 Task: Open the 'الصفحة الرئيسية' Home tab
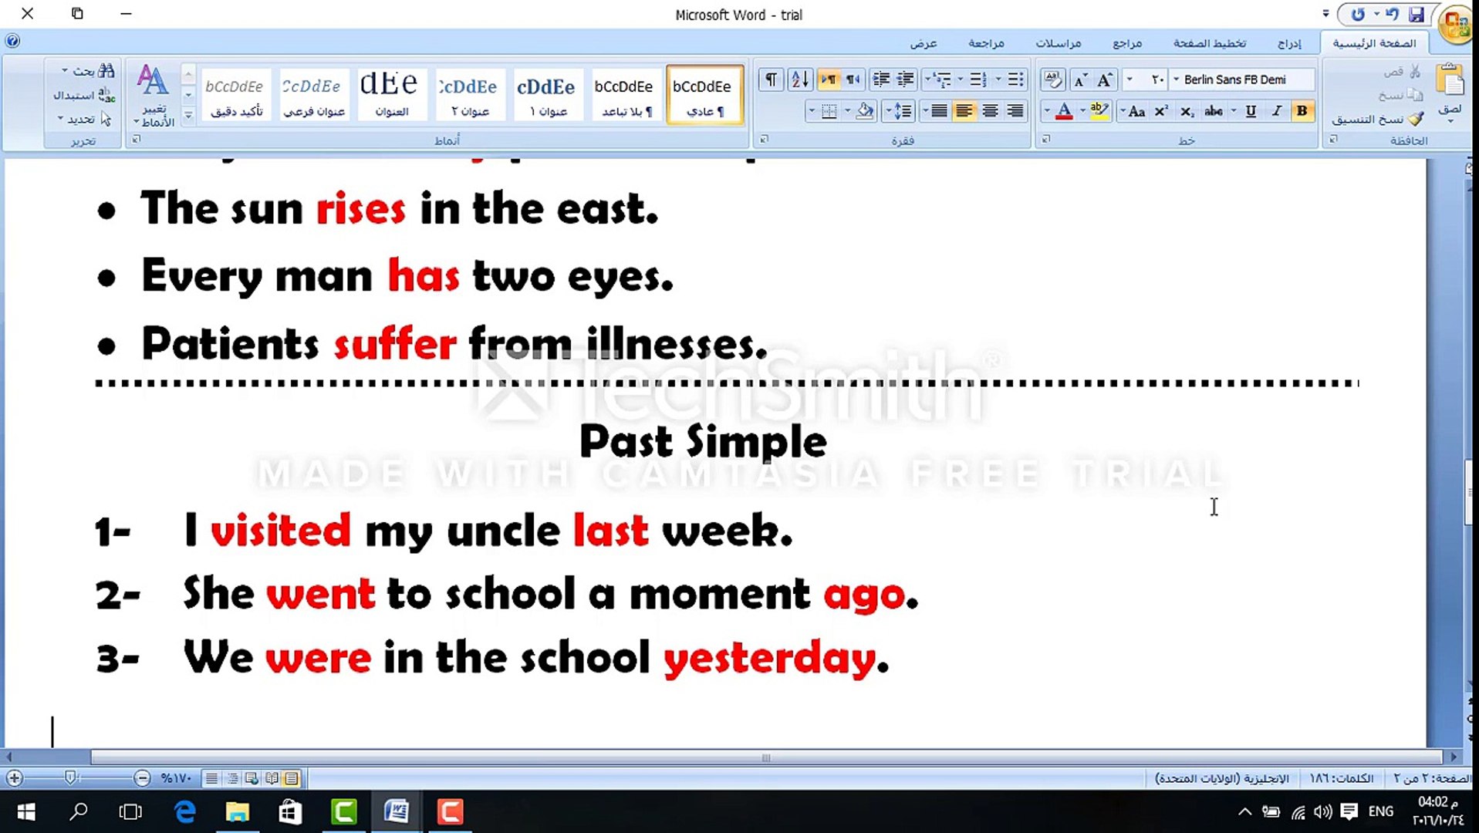click(1374, 43)
